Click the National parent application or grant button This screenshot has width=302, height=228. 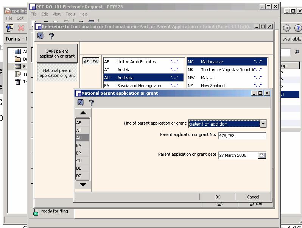click(x=57, y=73)
